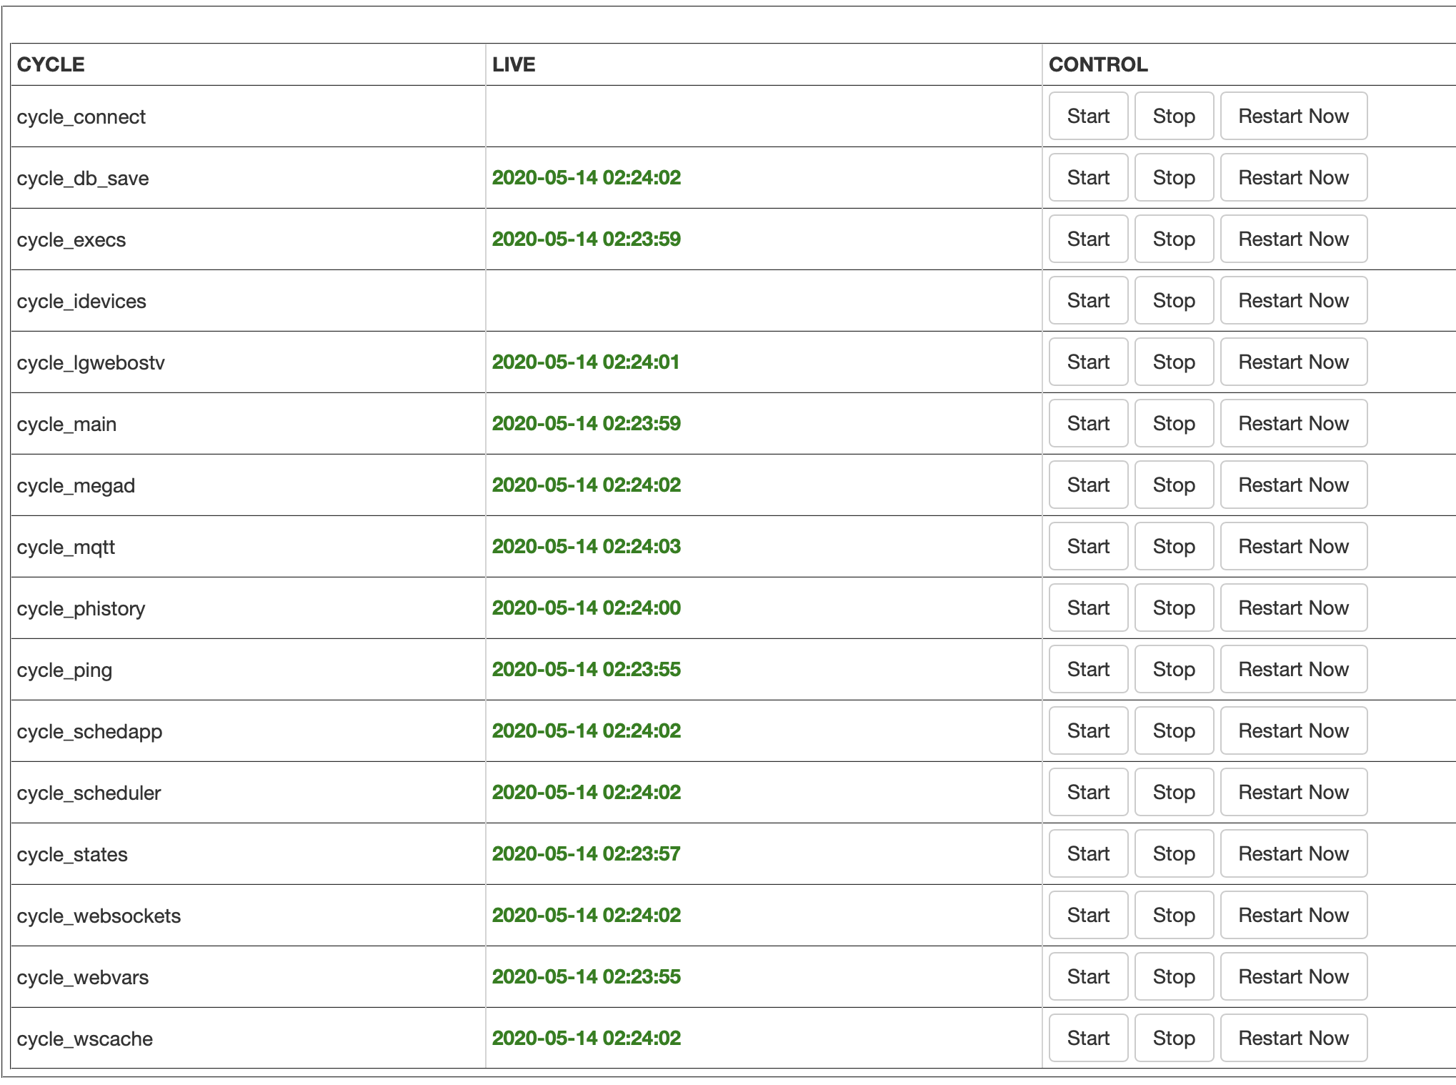Restart cycle_connect now
This screenshot has height=1085, width=1456.
(x=1292, y=116)
